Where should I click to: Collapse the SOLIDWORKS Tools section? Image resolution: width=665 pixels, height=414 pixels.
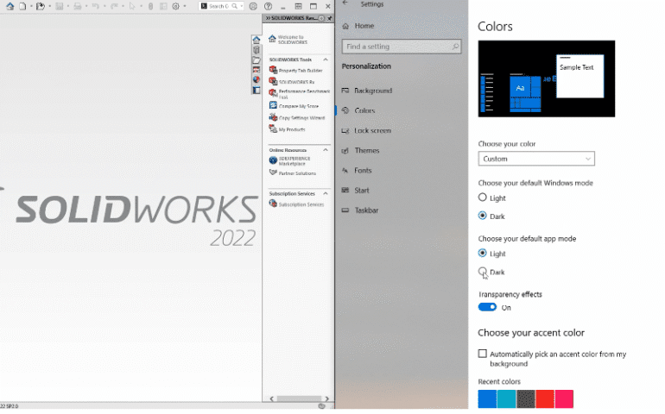326,60
